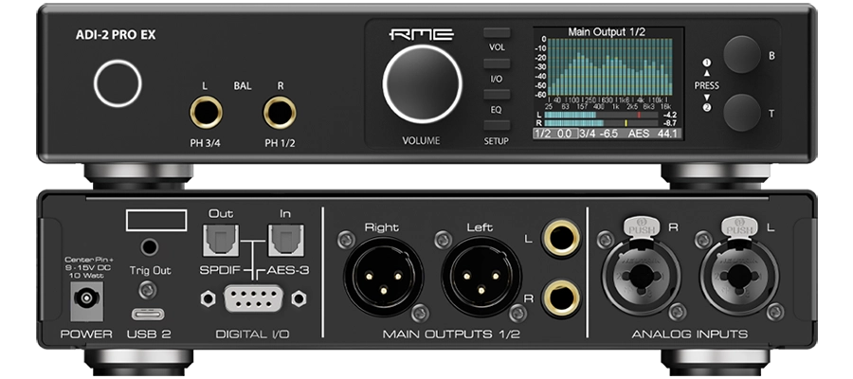Viewport: 853px width, 379px height.
Task: Click the L analog combo input socket
Action: click(x=740, y=276)
